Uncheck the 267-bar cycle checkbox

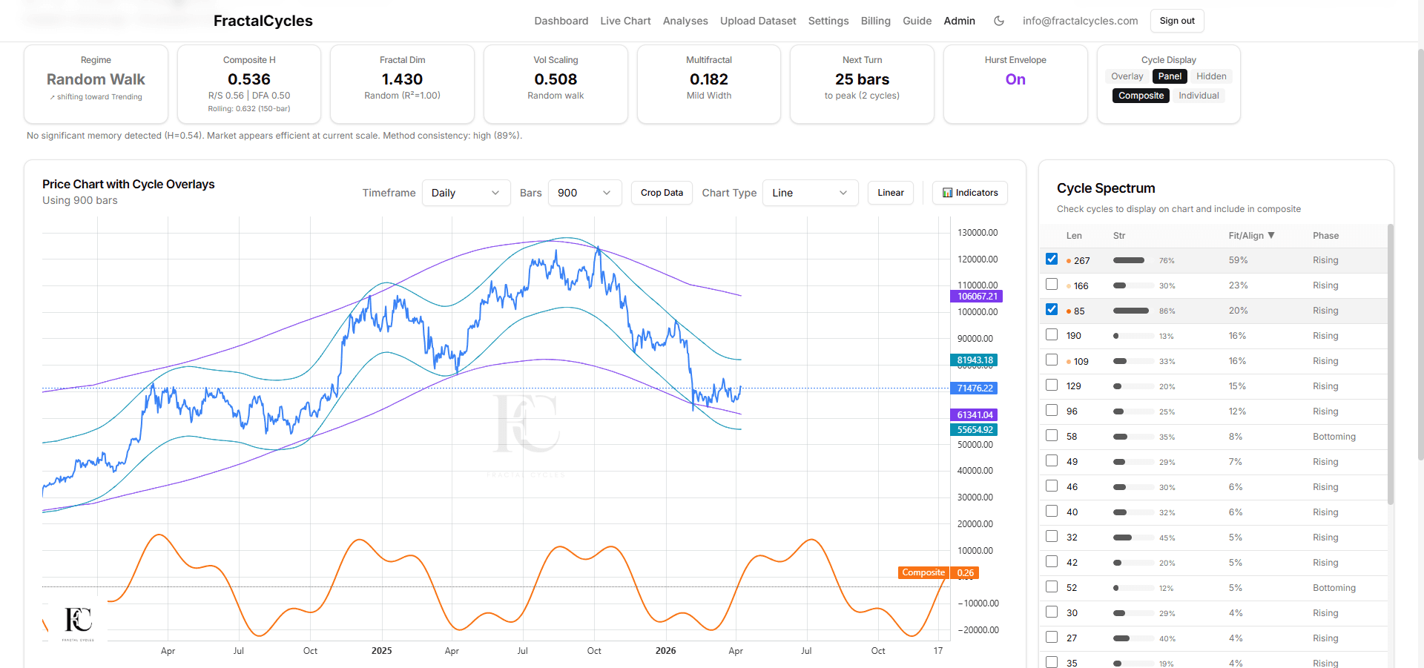click(x=1051, y=259)
